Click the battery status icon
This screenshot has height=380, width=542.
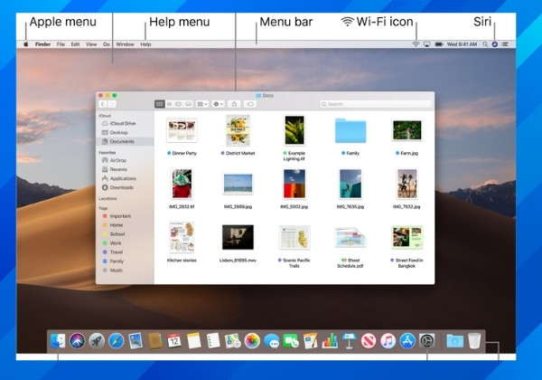(439, 44)
